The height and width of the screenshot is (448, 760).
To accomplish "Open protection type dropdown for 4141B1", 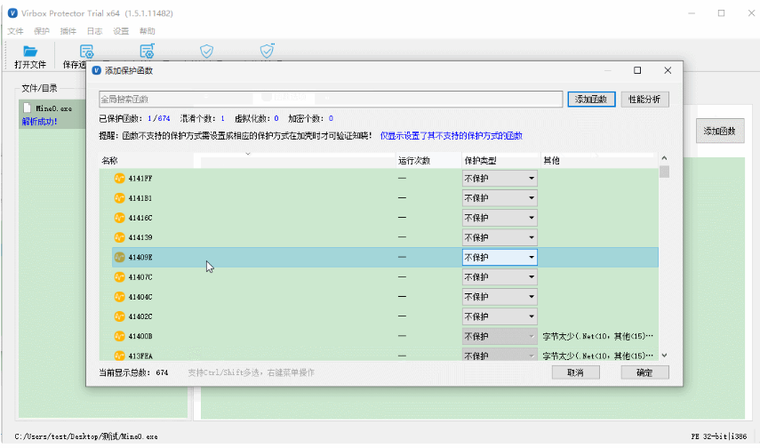I will tap(500, 198).
